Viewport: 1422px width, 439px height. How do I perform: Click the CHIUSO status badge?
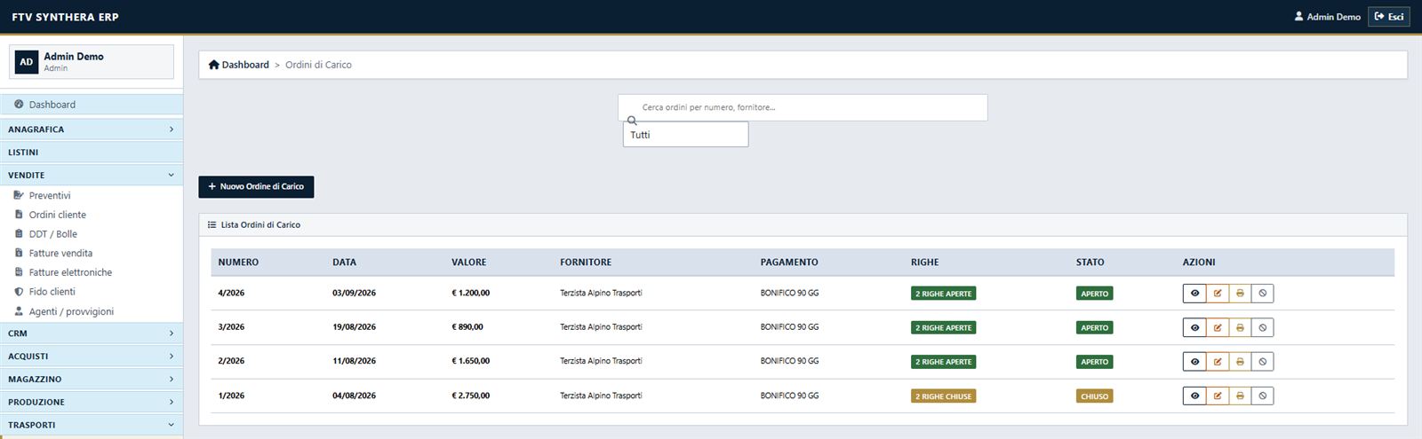pyautogui.click(x=1094, y=396)
